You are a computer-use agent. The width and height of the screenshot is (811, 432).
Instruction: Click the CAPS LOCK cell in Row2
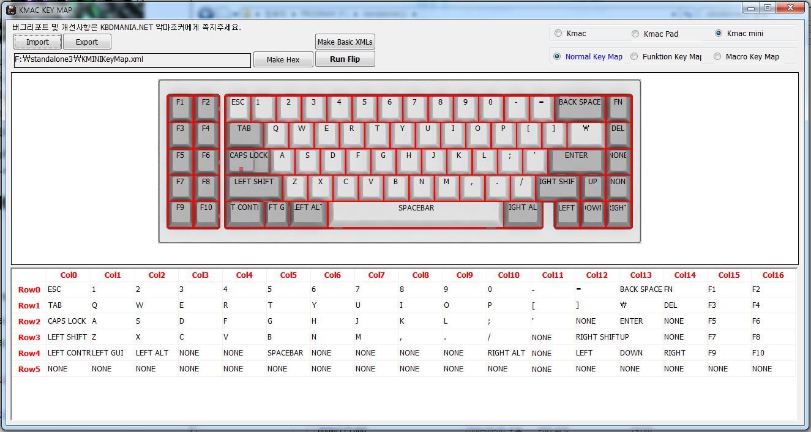coord(69,321)
